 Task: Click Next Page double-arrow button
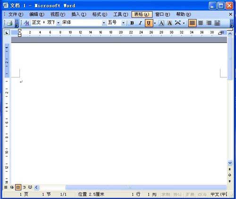click(x=230, y=181)
